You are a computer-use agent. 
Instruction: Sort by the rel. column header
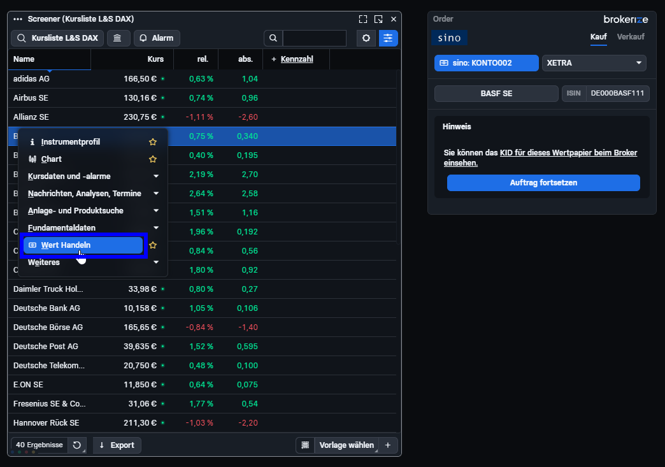(196, 59)
